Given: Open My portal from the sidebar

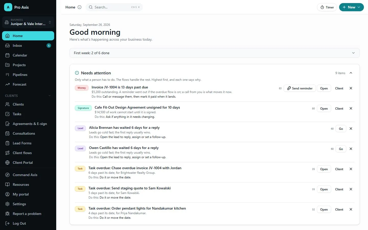Looking at the screenshot, I should point(28,194).
